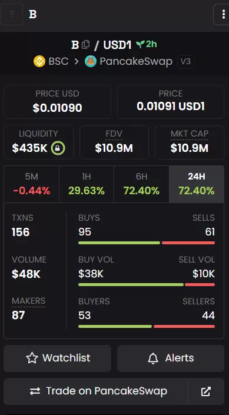Click the V3 version badge

tap(185, 62)
